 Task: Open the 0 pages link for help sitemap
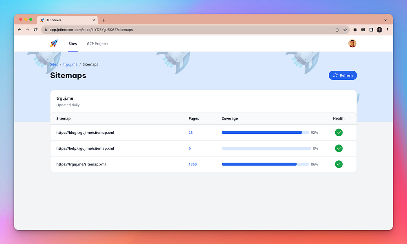coord(189,148)
